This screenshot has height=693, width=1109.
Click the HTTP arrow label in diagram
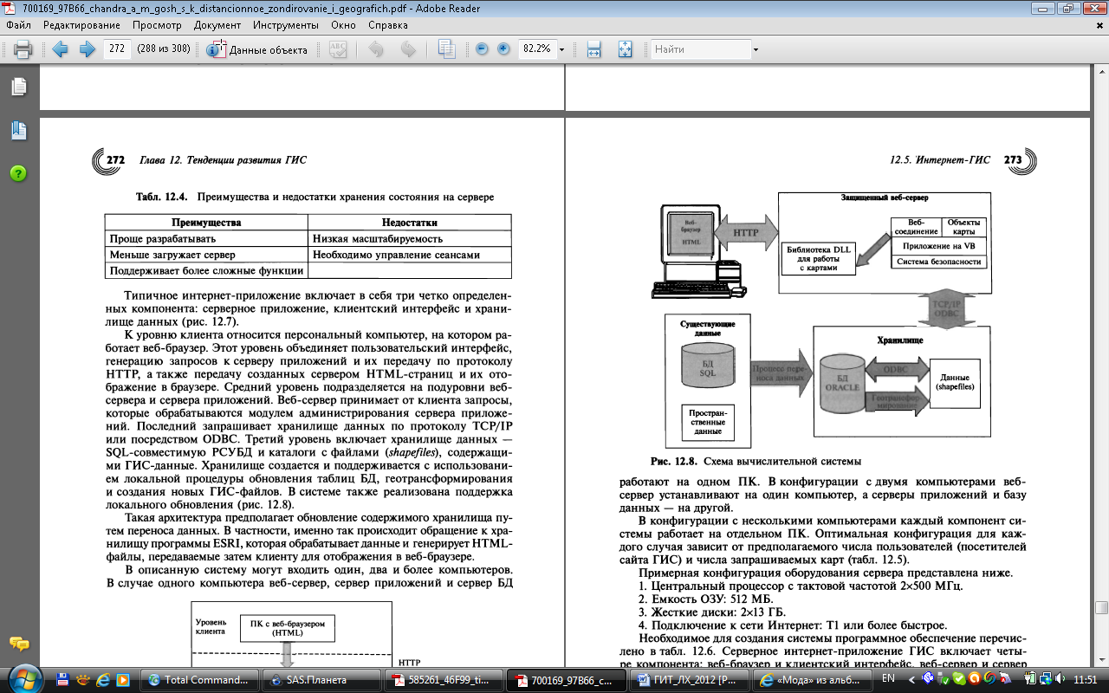point(745,232)
